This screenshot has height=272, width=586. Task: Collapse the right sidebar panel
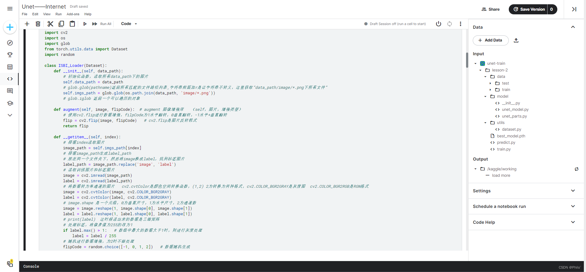click(x=574, y=9)
